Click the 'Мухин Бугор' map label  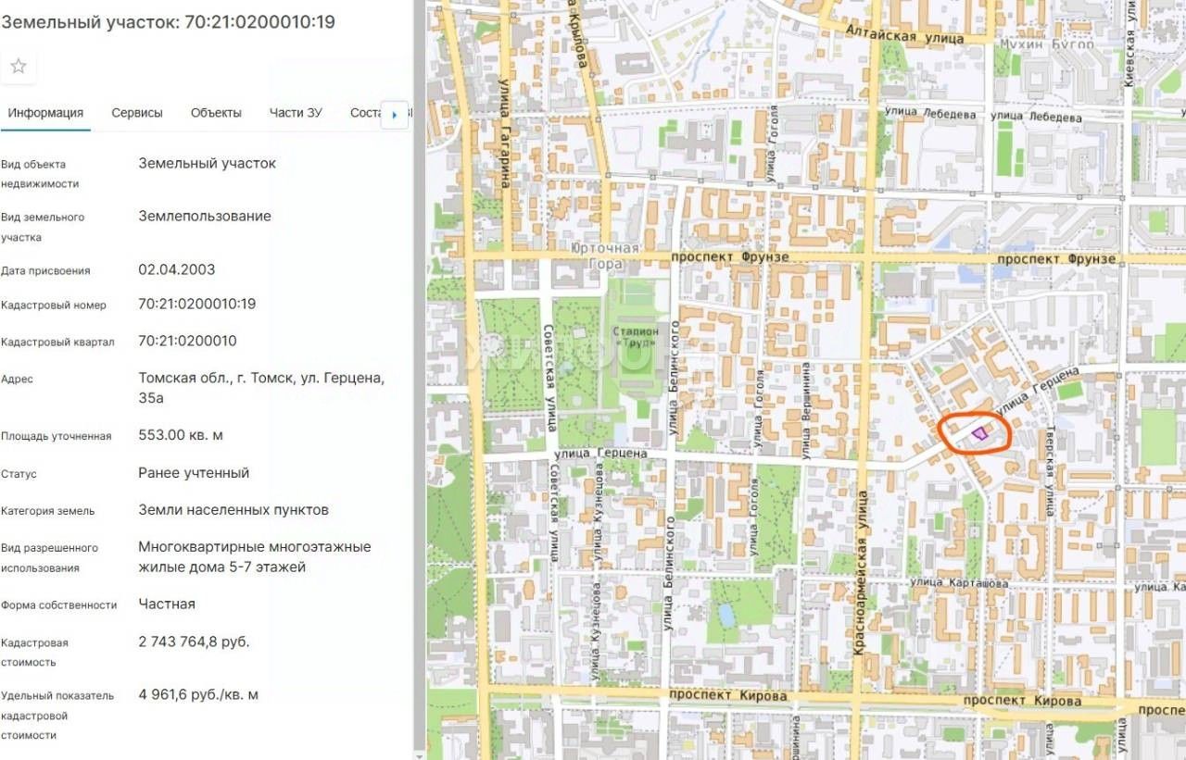(x=1047, y=44)
